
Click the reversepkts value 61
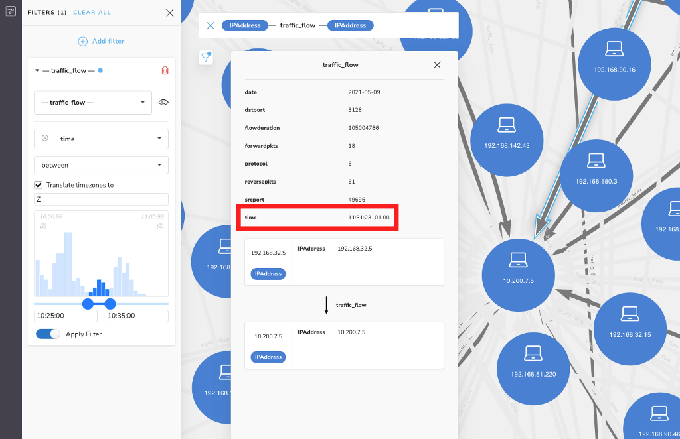point(351,182)
